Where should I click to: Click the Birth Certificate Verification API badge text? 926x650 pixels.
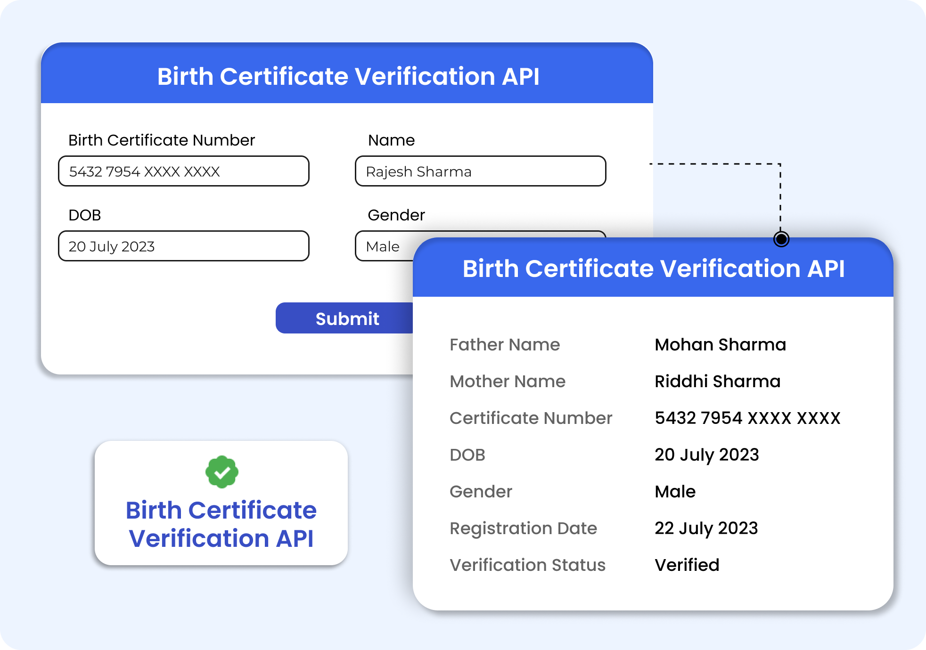[x=221, y=524]
